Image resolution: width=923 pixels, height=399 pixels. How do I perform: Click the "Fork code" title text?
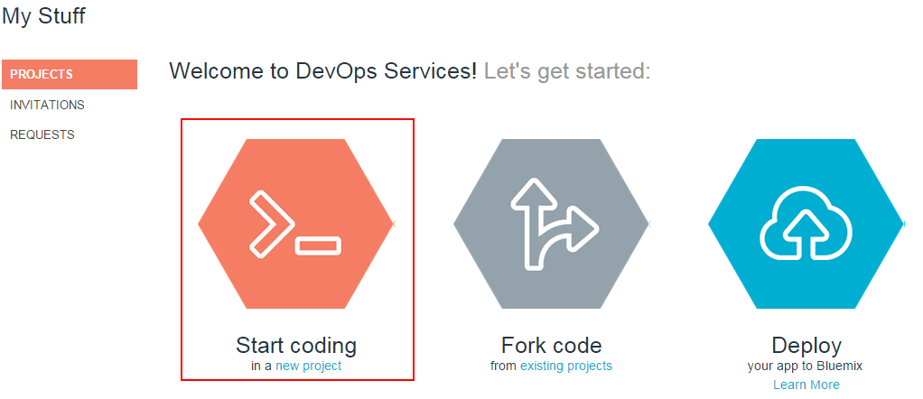point(551,345)
